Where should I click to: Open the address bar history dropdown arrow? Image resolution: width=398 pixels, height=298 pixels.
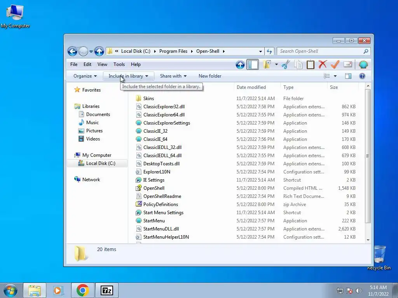click(x=260, y=52)
